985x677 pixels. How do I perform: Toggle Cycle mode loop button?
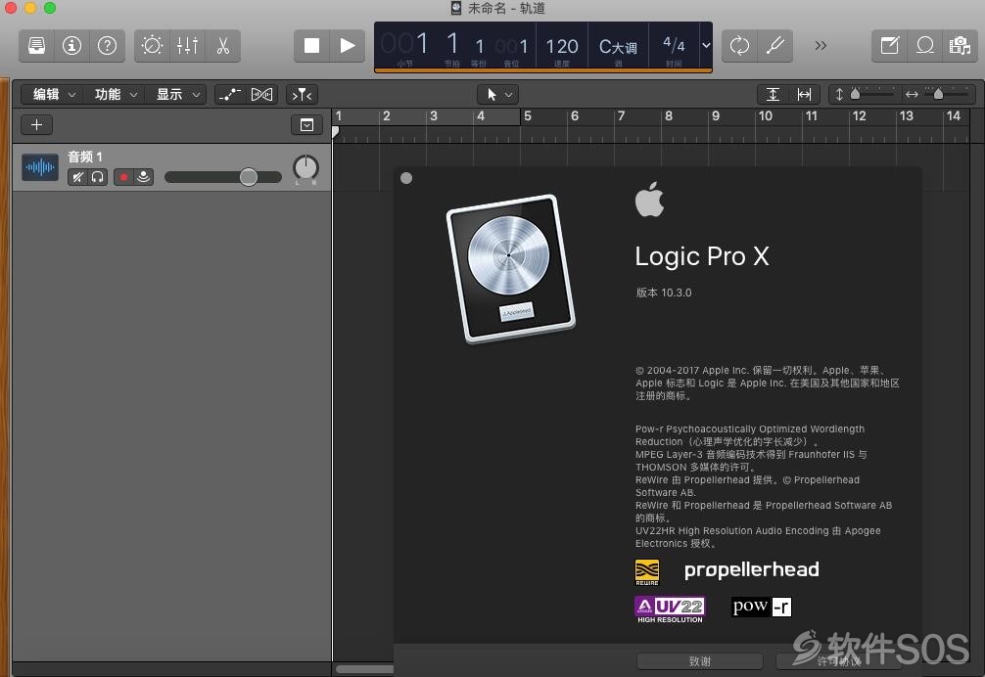click(x=739, y=46)
